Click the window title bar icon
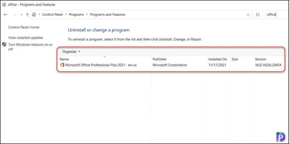 click(x=4, y=4)
